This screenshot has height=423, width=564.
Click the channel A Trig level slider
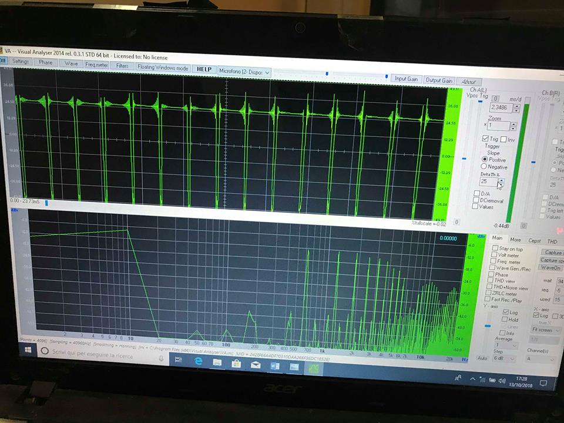coord(480,102)
